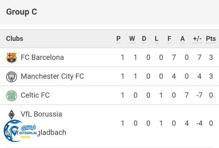
Task: Click the D draws column header
Action: 144,39
